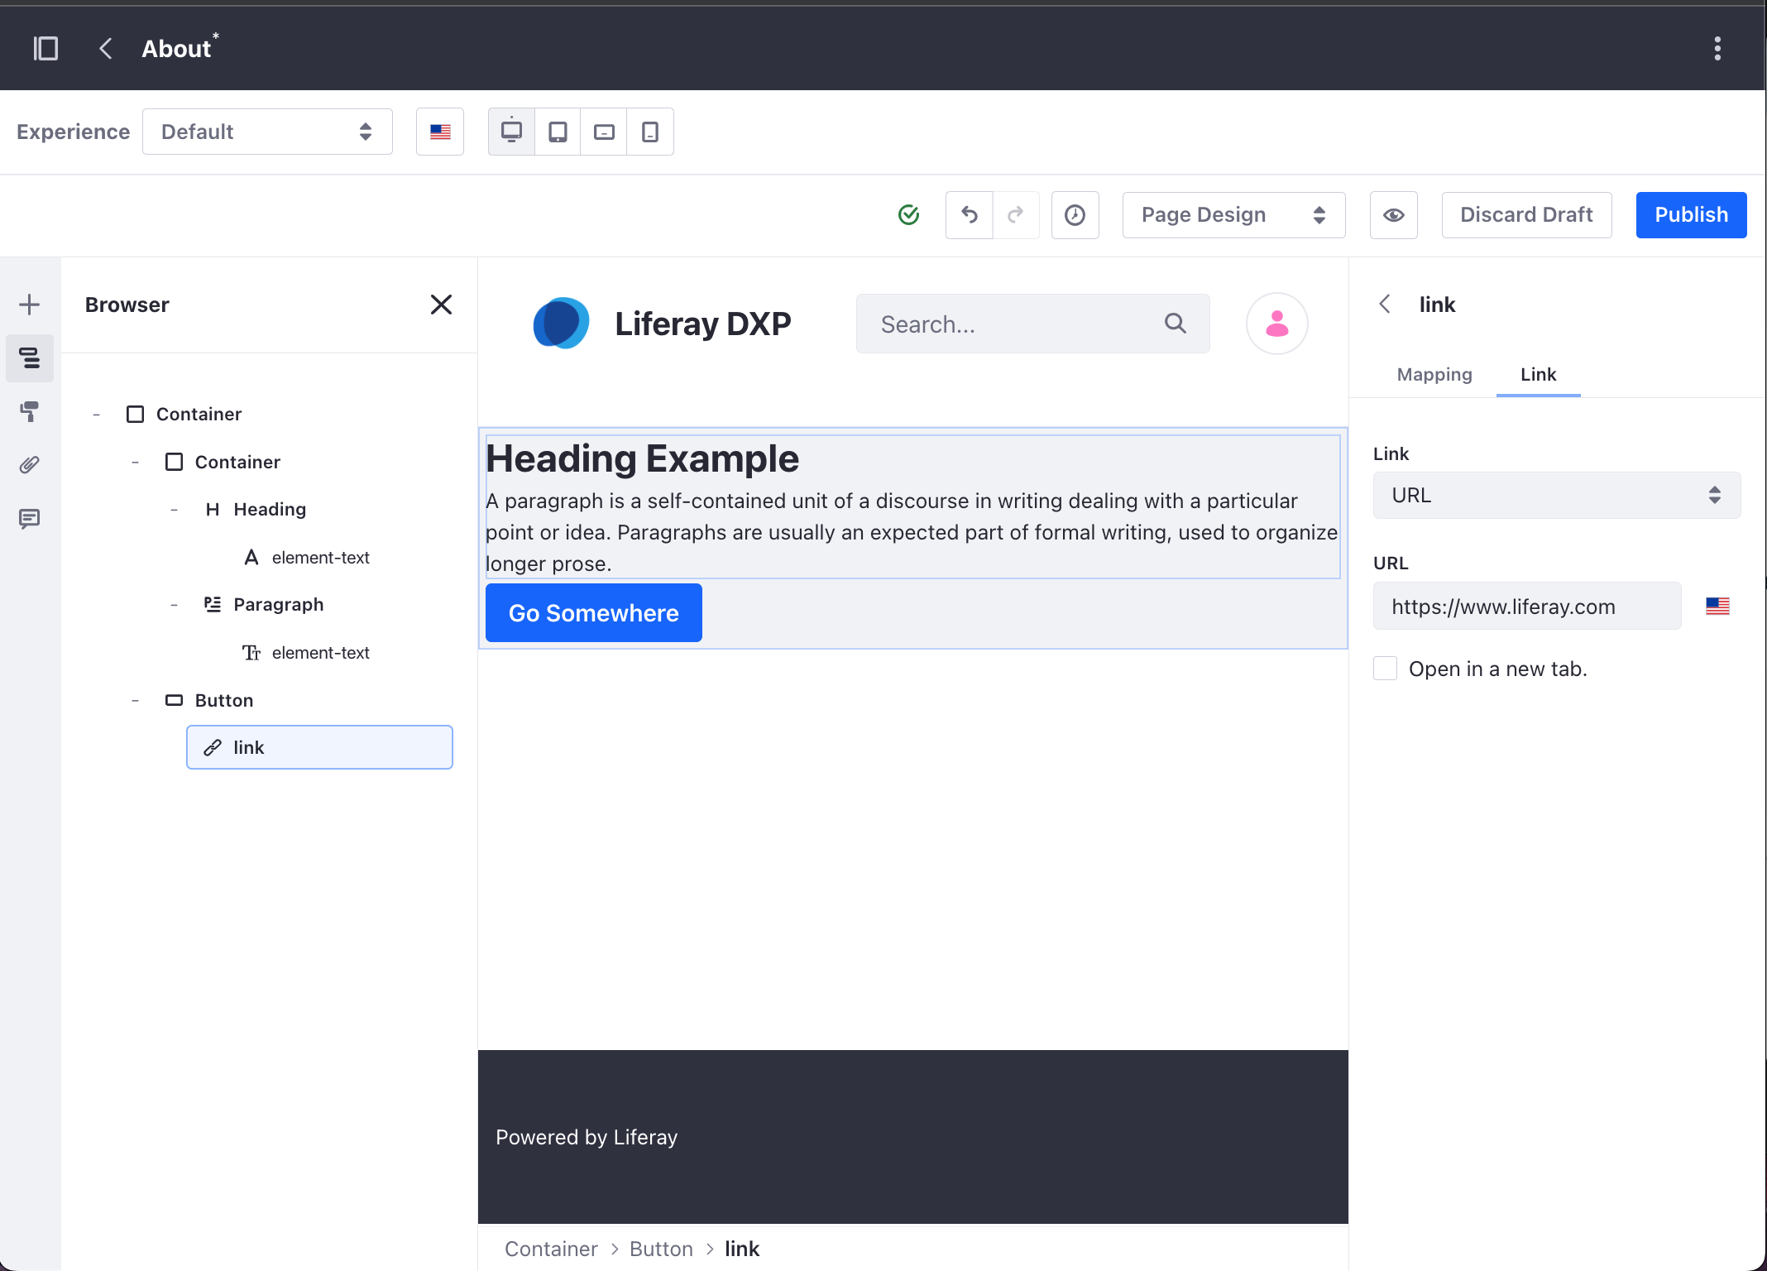Click the link chain icon in Browser
This screenshot has width=1767, height=1271.
[x=214, y=746]
